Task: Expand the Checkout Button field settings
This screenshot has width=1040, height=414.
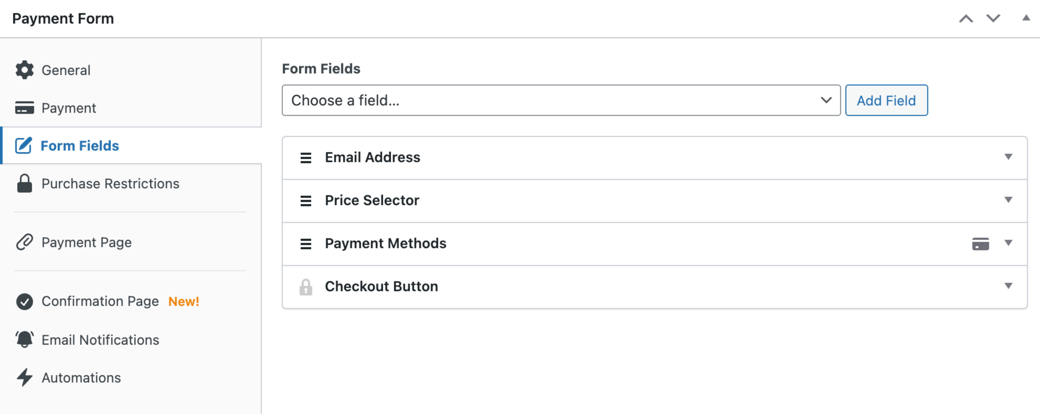Action: (x=1008, y=286)
